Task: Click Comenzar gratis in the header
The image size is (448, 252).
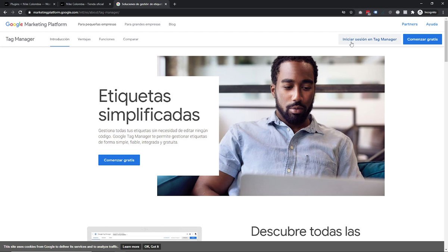Action: click(423, 39)
